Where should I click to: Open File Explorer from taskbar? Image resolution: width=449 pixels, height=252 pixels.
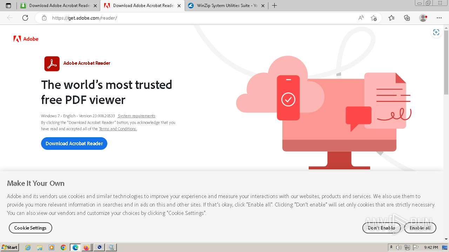(40, 247)
